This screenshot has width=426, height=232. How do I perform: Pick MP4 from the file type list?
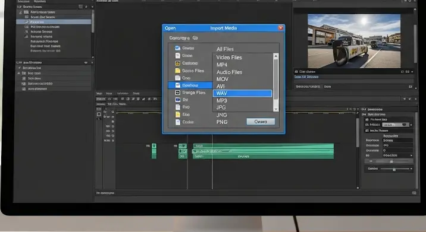point(222,65)
